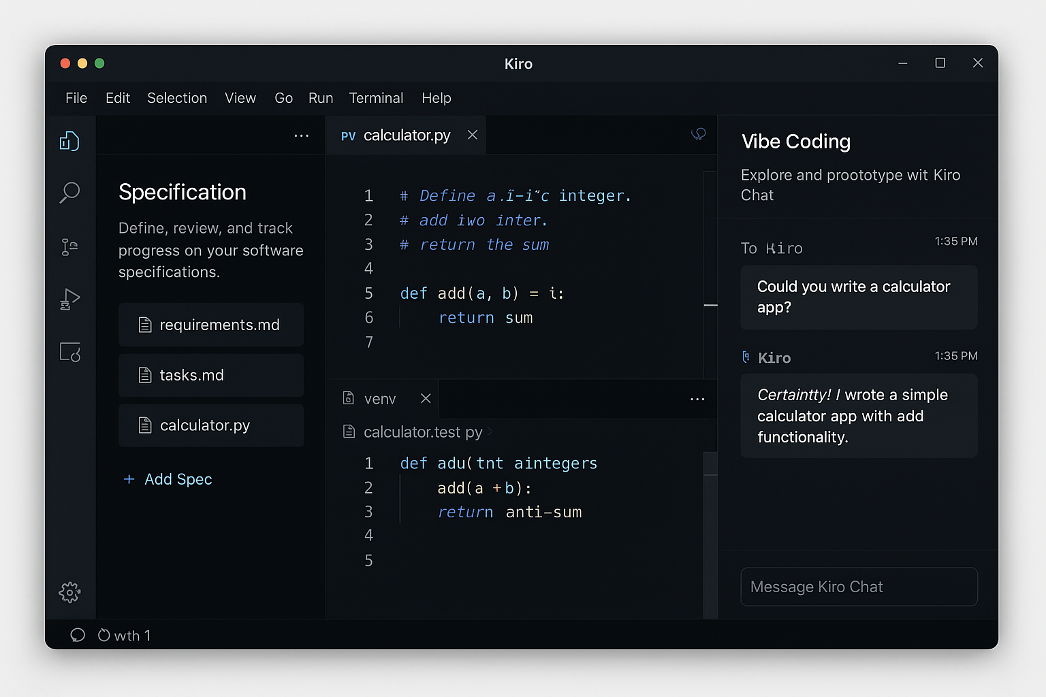
Task: Click the Kiro chat icon above the editor
Action: click(x=699, y=134)
